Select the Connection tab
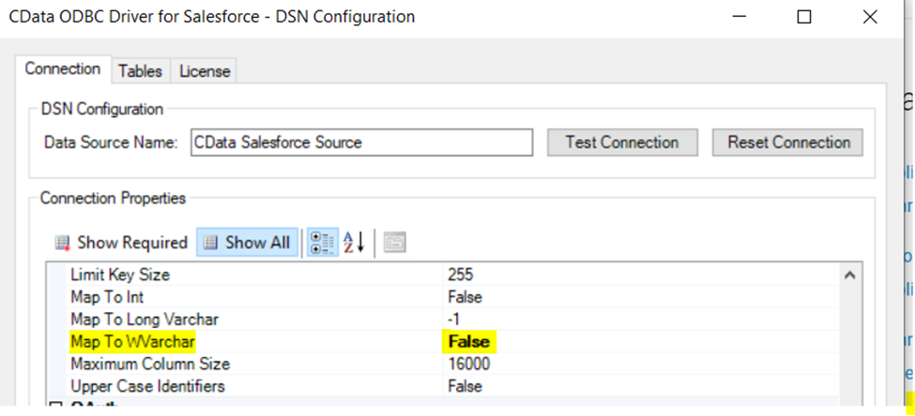The image size is (915, 416). tap(63, 69)
